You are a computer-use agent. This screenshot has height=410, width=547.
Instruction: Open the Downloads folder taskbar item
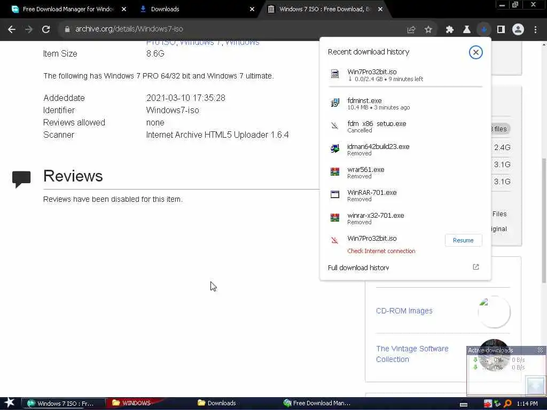pos(217,403)
